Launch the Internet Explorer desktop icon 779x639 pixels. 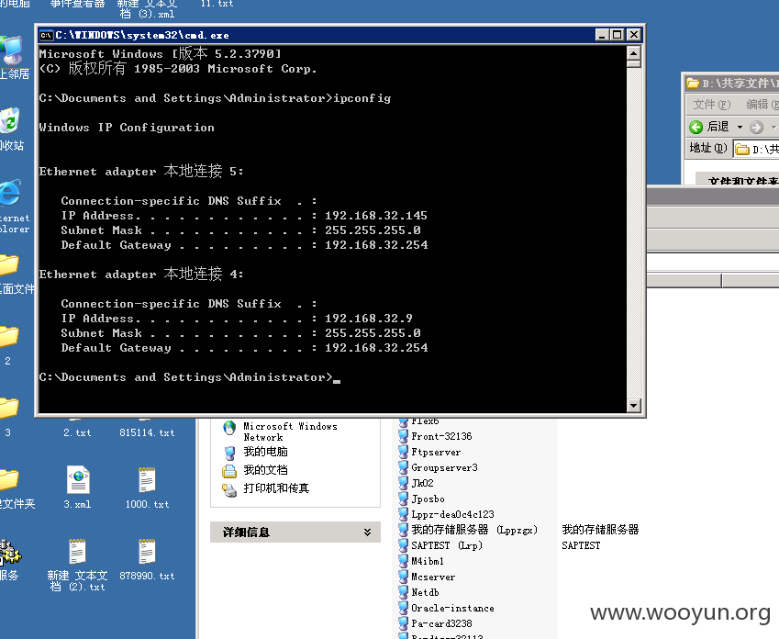(10, 193)
